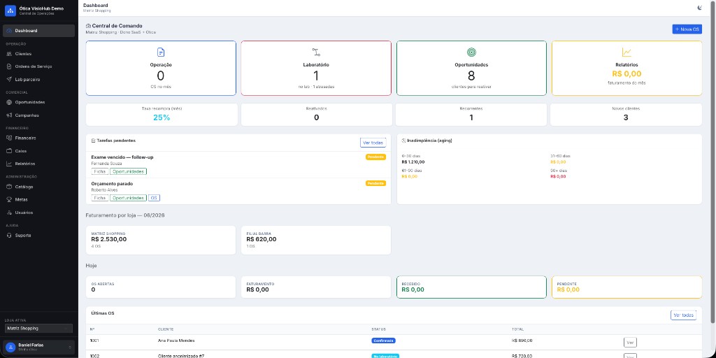716x358 pixels.
Task: Open Ordens de Serviço in the sidebar
Action: 39,66
